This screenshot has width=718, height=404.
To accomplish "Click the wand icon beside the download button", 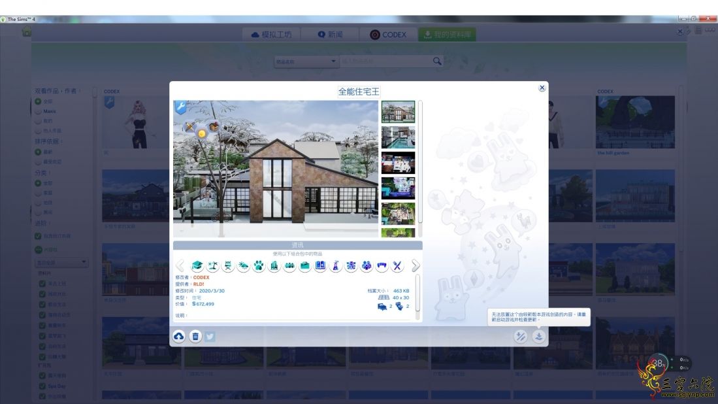I will coord(521,337).
